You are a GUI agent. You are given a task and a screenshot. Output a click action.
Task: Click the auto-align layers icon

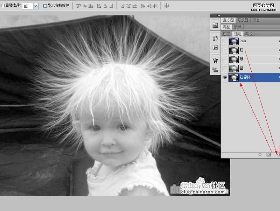point(167,6)
